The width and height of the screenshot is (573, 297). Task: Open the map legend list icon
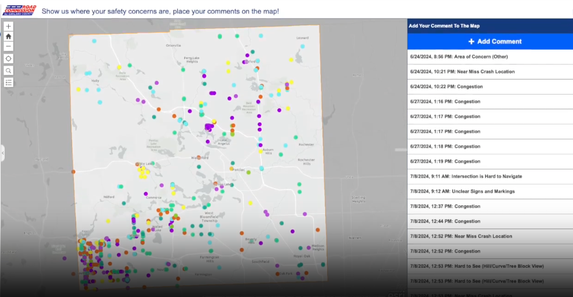tap(8, 82)
